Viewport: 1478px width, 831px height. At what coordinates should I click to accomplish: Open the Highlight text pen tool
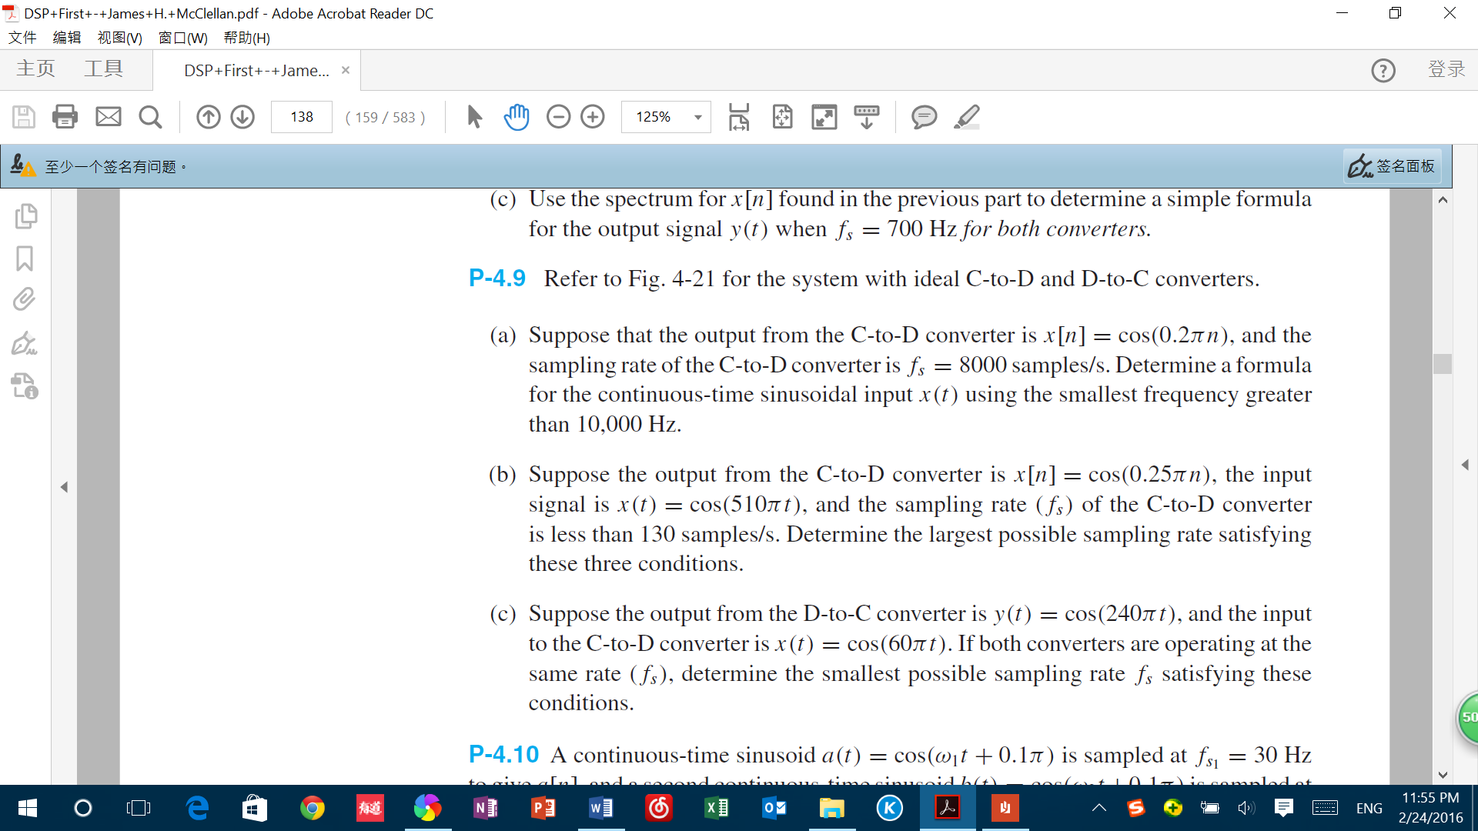point(966,117)
